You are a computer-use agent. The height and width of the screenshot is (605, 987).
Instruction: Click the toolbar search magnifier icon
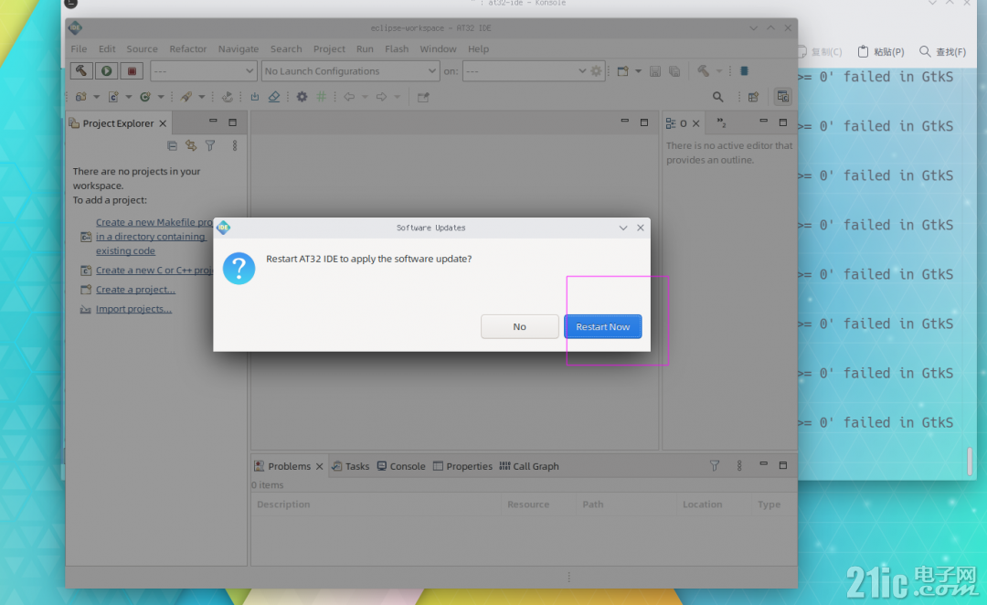(717, 97)
